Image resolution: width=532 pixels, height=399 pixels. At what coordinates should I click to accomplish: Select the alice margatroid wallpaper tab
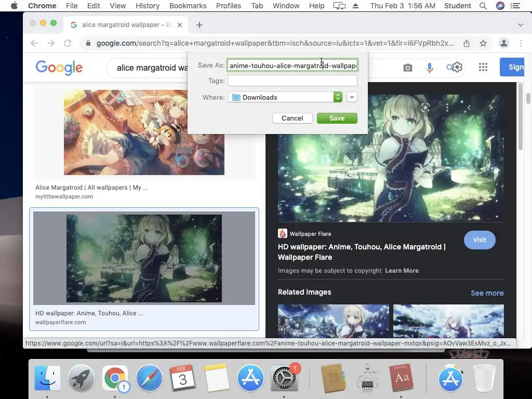click(126, 25)
